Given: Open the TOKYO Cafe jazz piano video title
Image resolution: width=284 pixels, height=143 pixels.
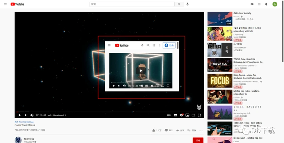Looking at the screenshot, I should [x=248, y=61].
